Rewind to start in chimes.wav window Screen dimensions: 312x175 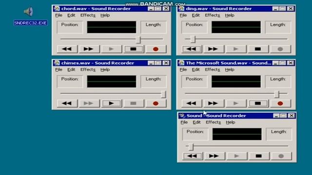(67, 104)
